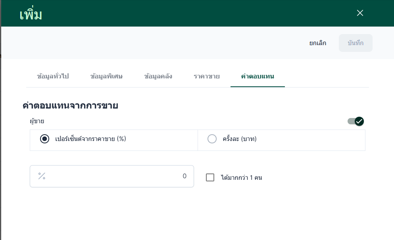Image resolution: width=394 pixels, height=240 pixels.
Task: Close the เพิ่ม dialog with the X icon
Action: (360, 13)
